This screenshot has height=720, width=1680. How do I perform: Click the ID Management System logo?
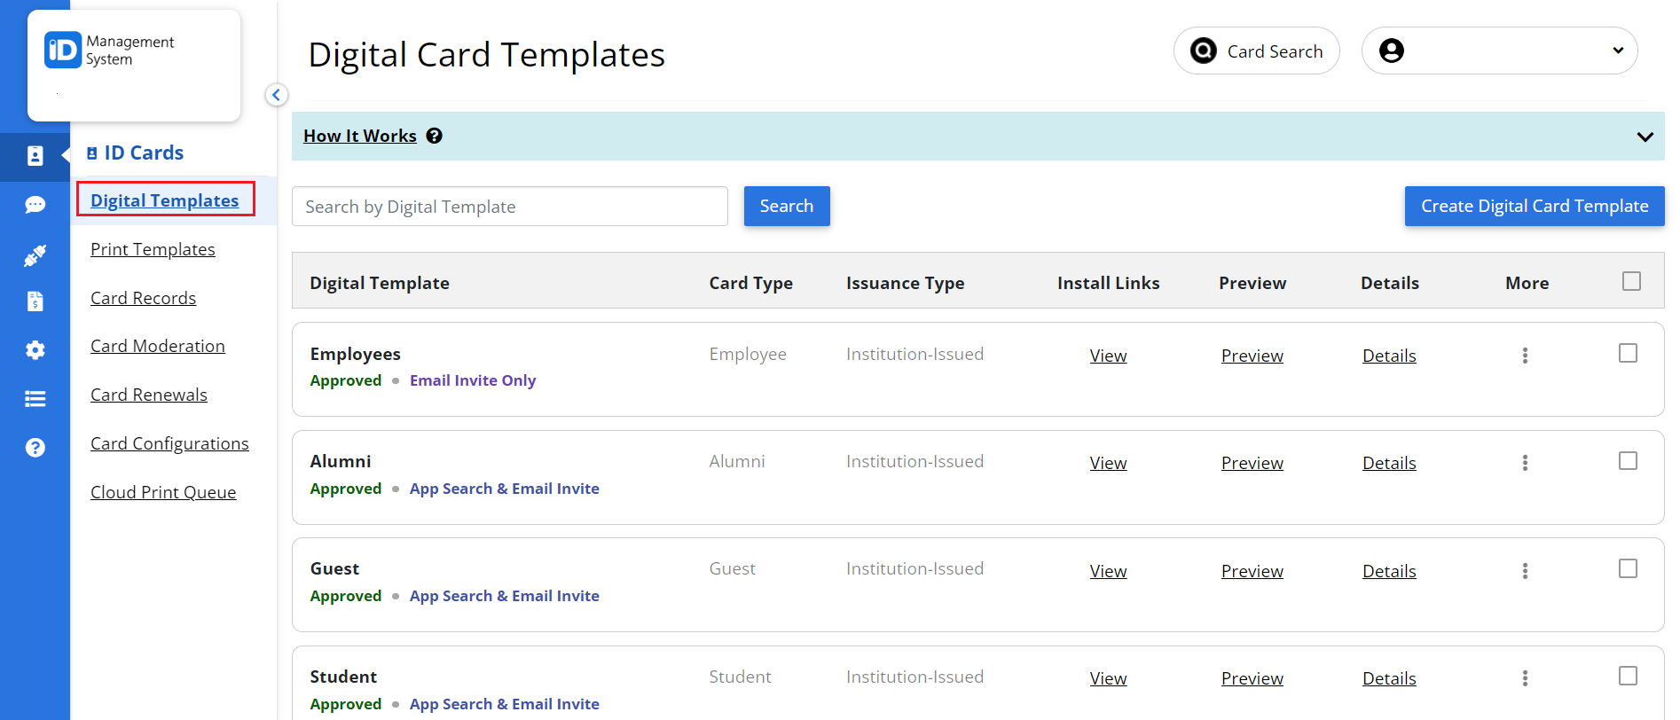coord(110,51)
